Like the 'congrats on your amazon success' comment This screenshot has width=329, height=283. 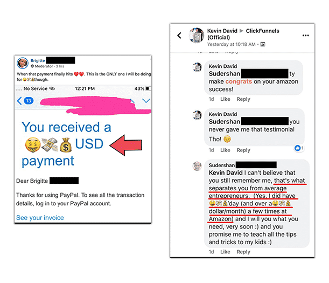[225, 99]
